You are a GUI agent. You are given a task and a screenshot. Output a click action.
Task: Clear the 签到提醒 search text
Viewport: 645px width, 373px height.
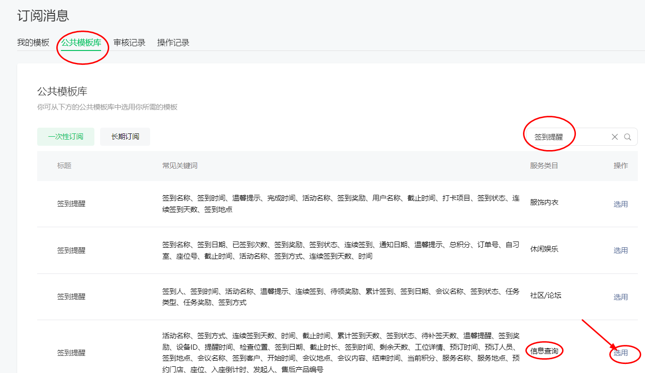(x=614, y=137)
